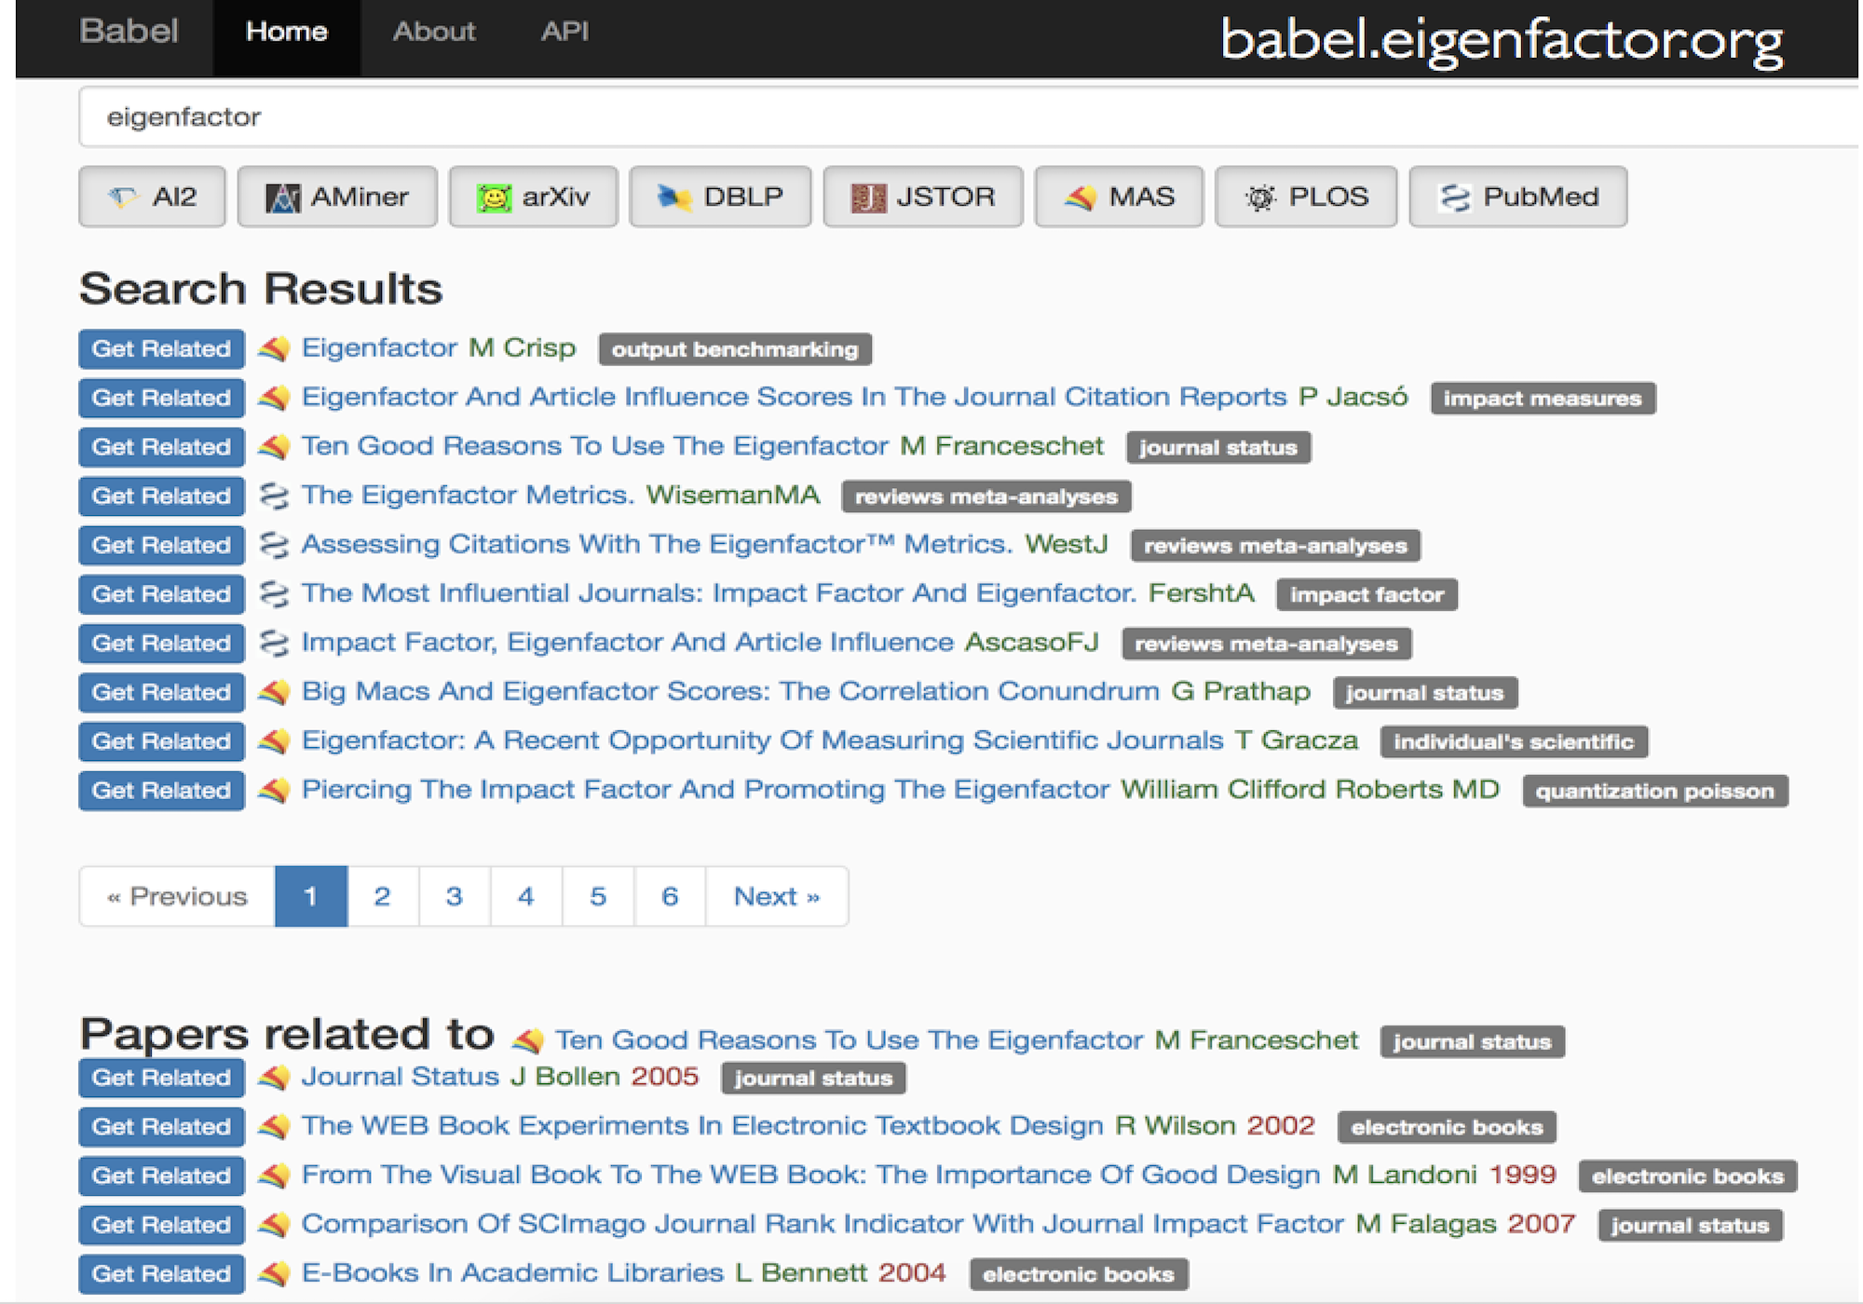The height and width of the screenshot is (1304, 1863).
Task: Go to Next results page
Action: (x=777, y=896)
